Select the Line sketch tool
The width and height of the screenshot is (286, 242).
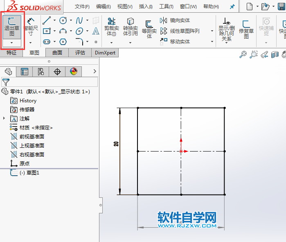coord(47,20)
